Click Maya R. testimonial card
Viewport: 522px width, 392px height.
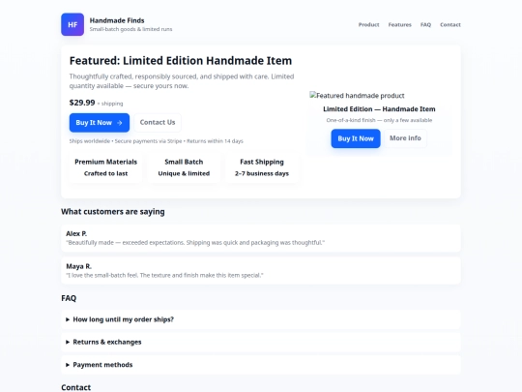click(261, 271)
